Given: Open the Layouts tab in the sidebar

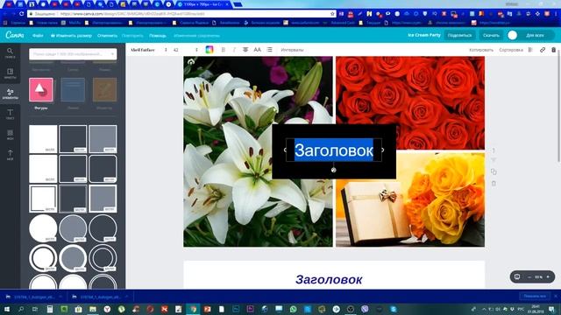Looking at the screenshot, I should (10, 73).
